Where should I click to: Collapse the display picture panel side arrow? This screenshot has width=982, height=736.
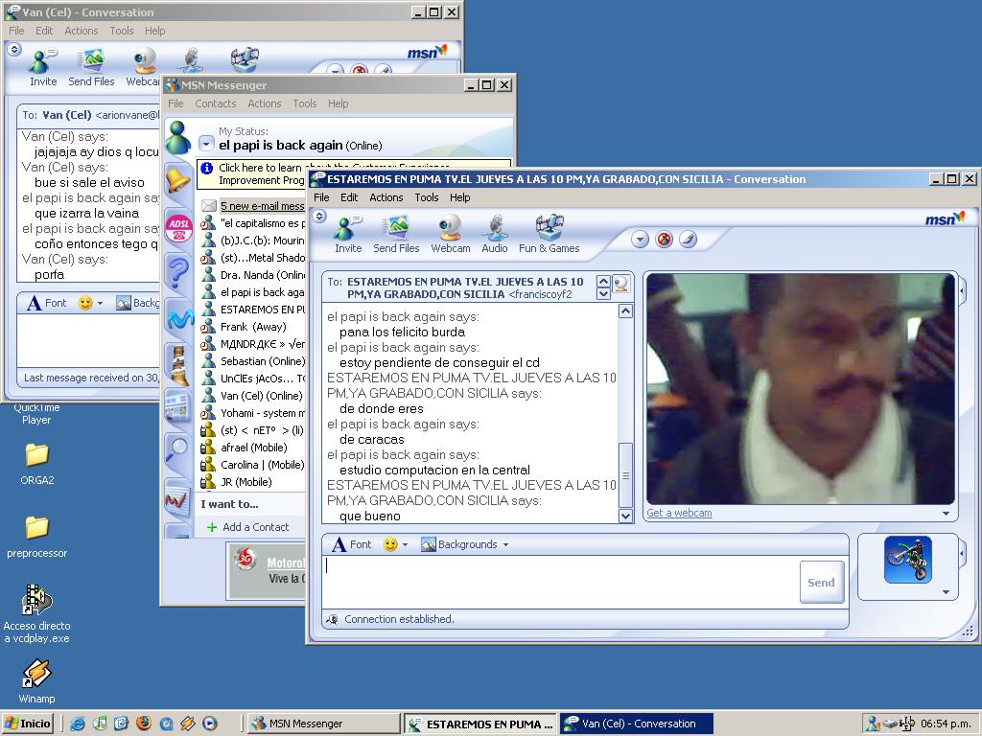coord(962,553)
